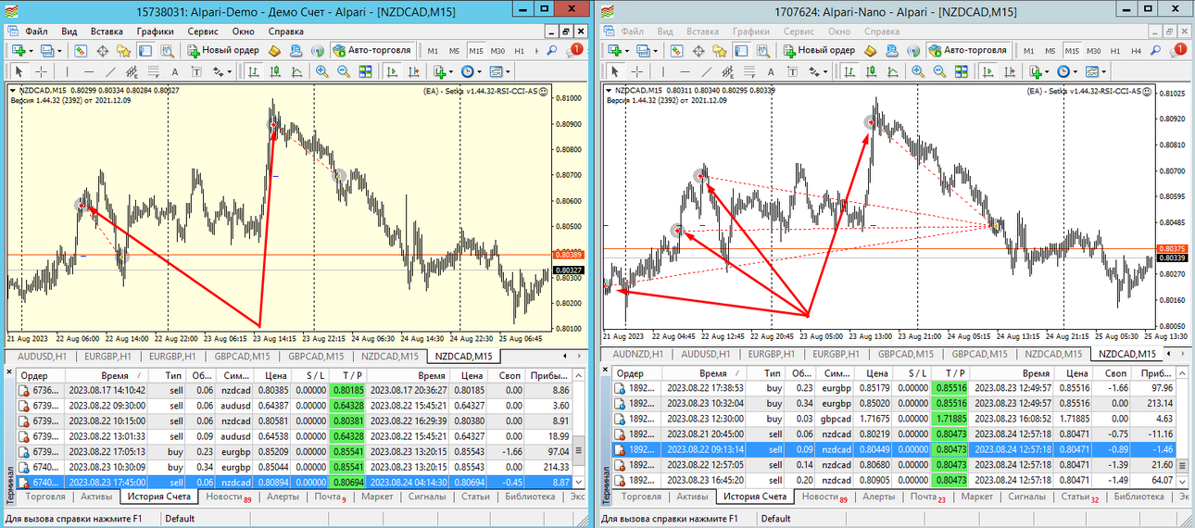Screen dimensions: 1195x528
Task: Zoom out chart in Alpari-Demo window
Action: coord(343,70)
